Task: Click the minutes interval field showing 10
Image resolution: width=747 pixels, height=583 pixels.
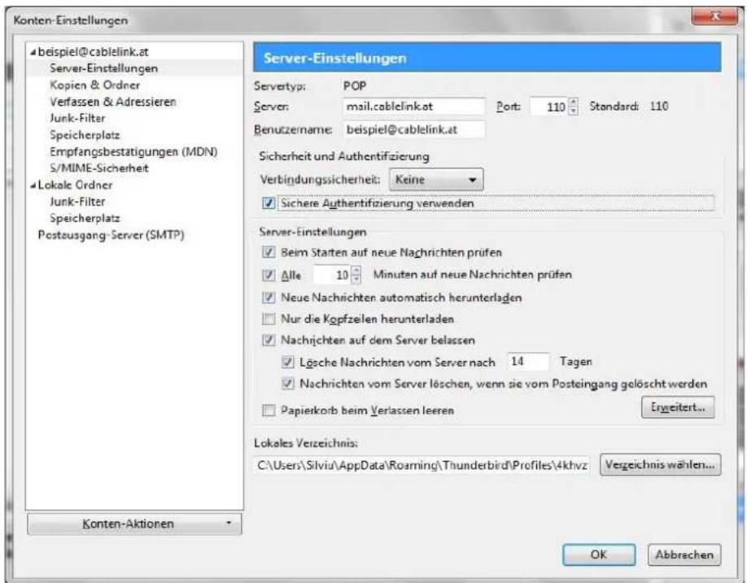Action: coord(332,275)
